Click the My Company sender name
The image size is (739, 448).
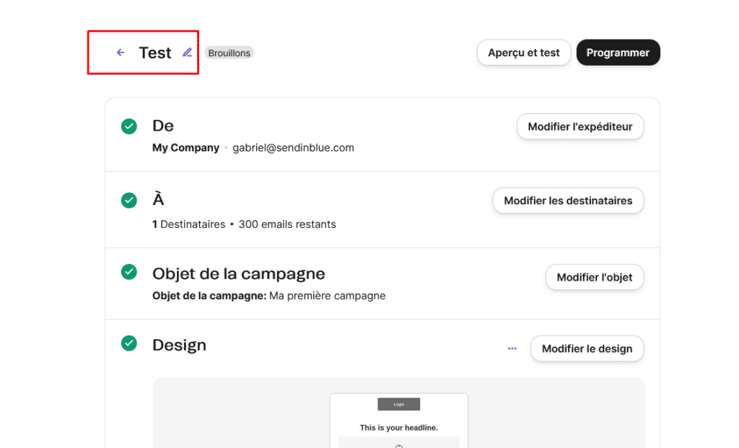pos(185,147)
